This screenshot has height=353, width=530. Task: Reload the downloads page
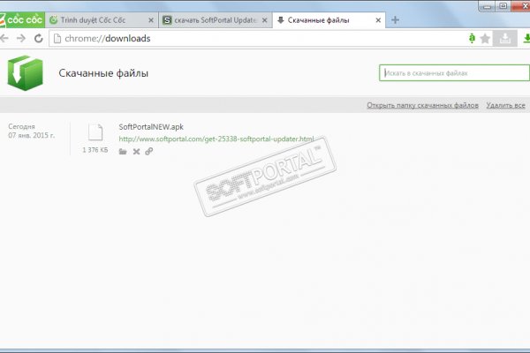38,39
